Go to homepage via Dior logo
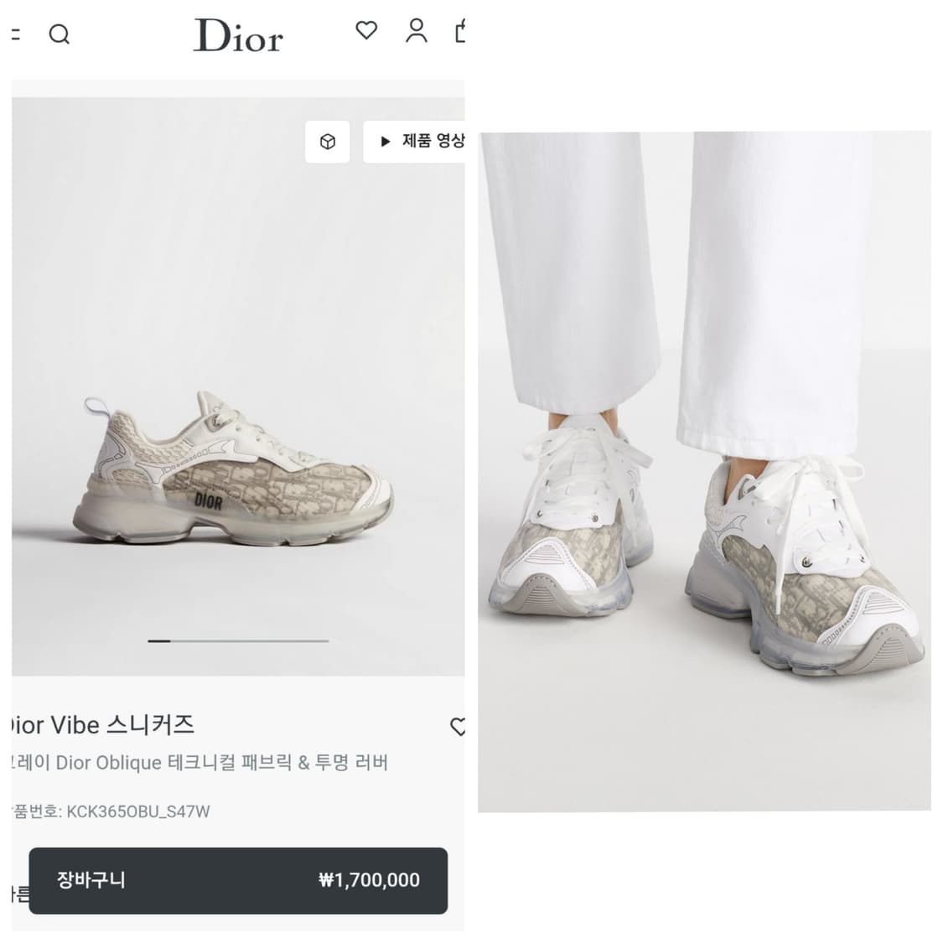This screenshot has width=943, height=943. tap(238, 36)
